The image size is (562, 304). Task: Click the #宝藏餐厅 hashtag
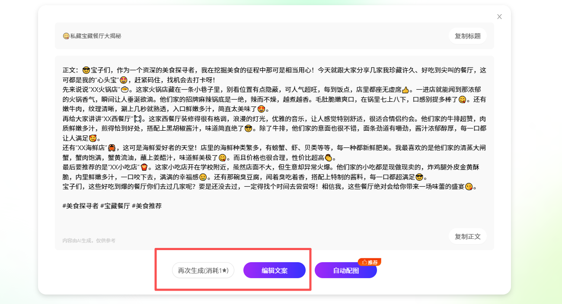[115, 206]
